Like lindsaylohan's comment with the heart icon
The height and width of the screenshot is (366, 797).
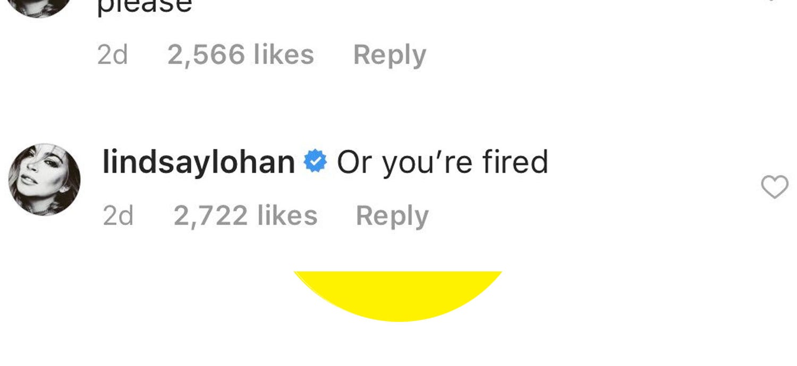(775, 188)
